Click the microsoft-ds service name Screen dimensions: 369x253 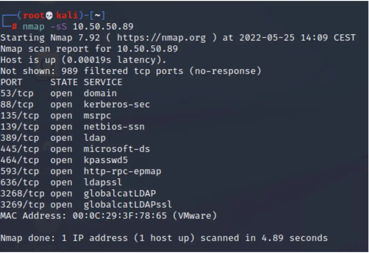[x=117, y=149]
